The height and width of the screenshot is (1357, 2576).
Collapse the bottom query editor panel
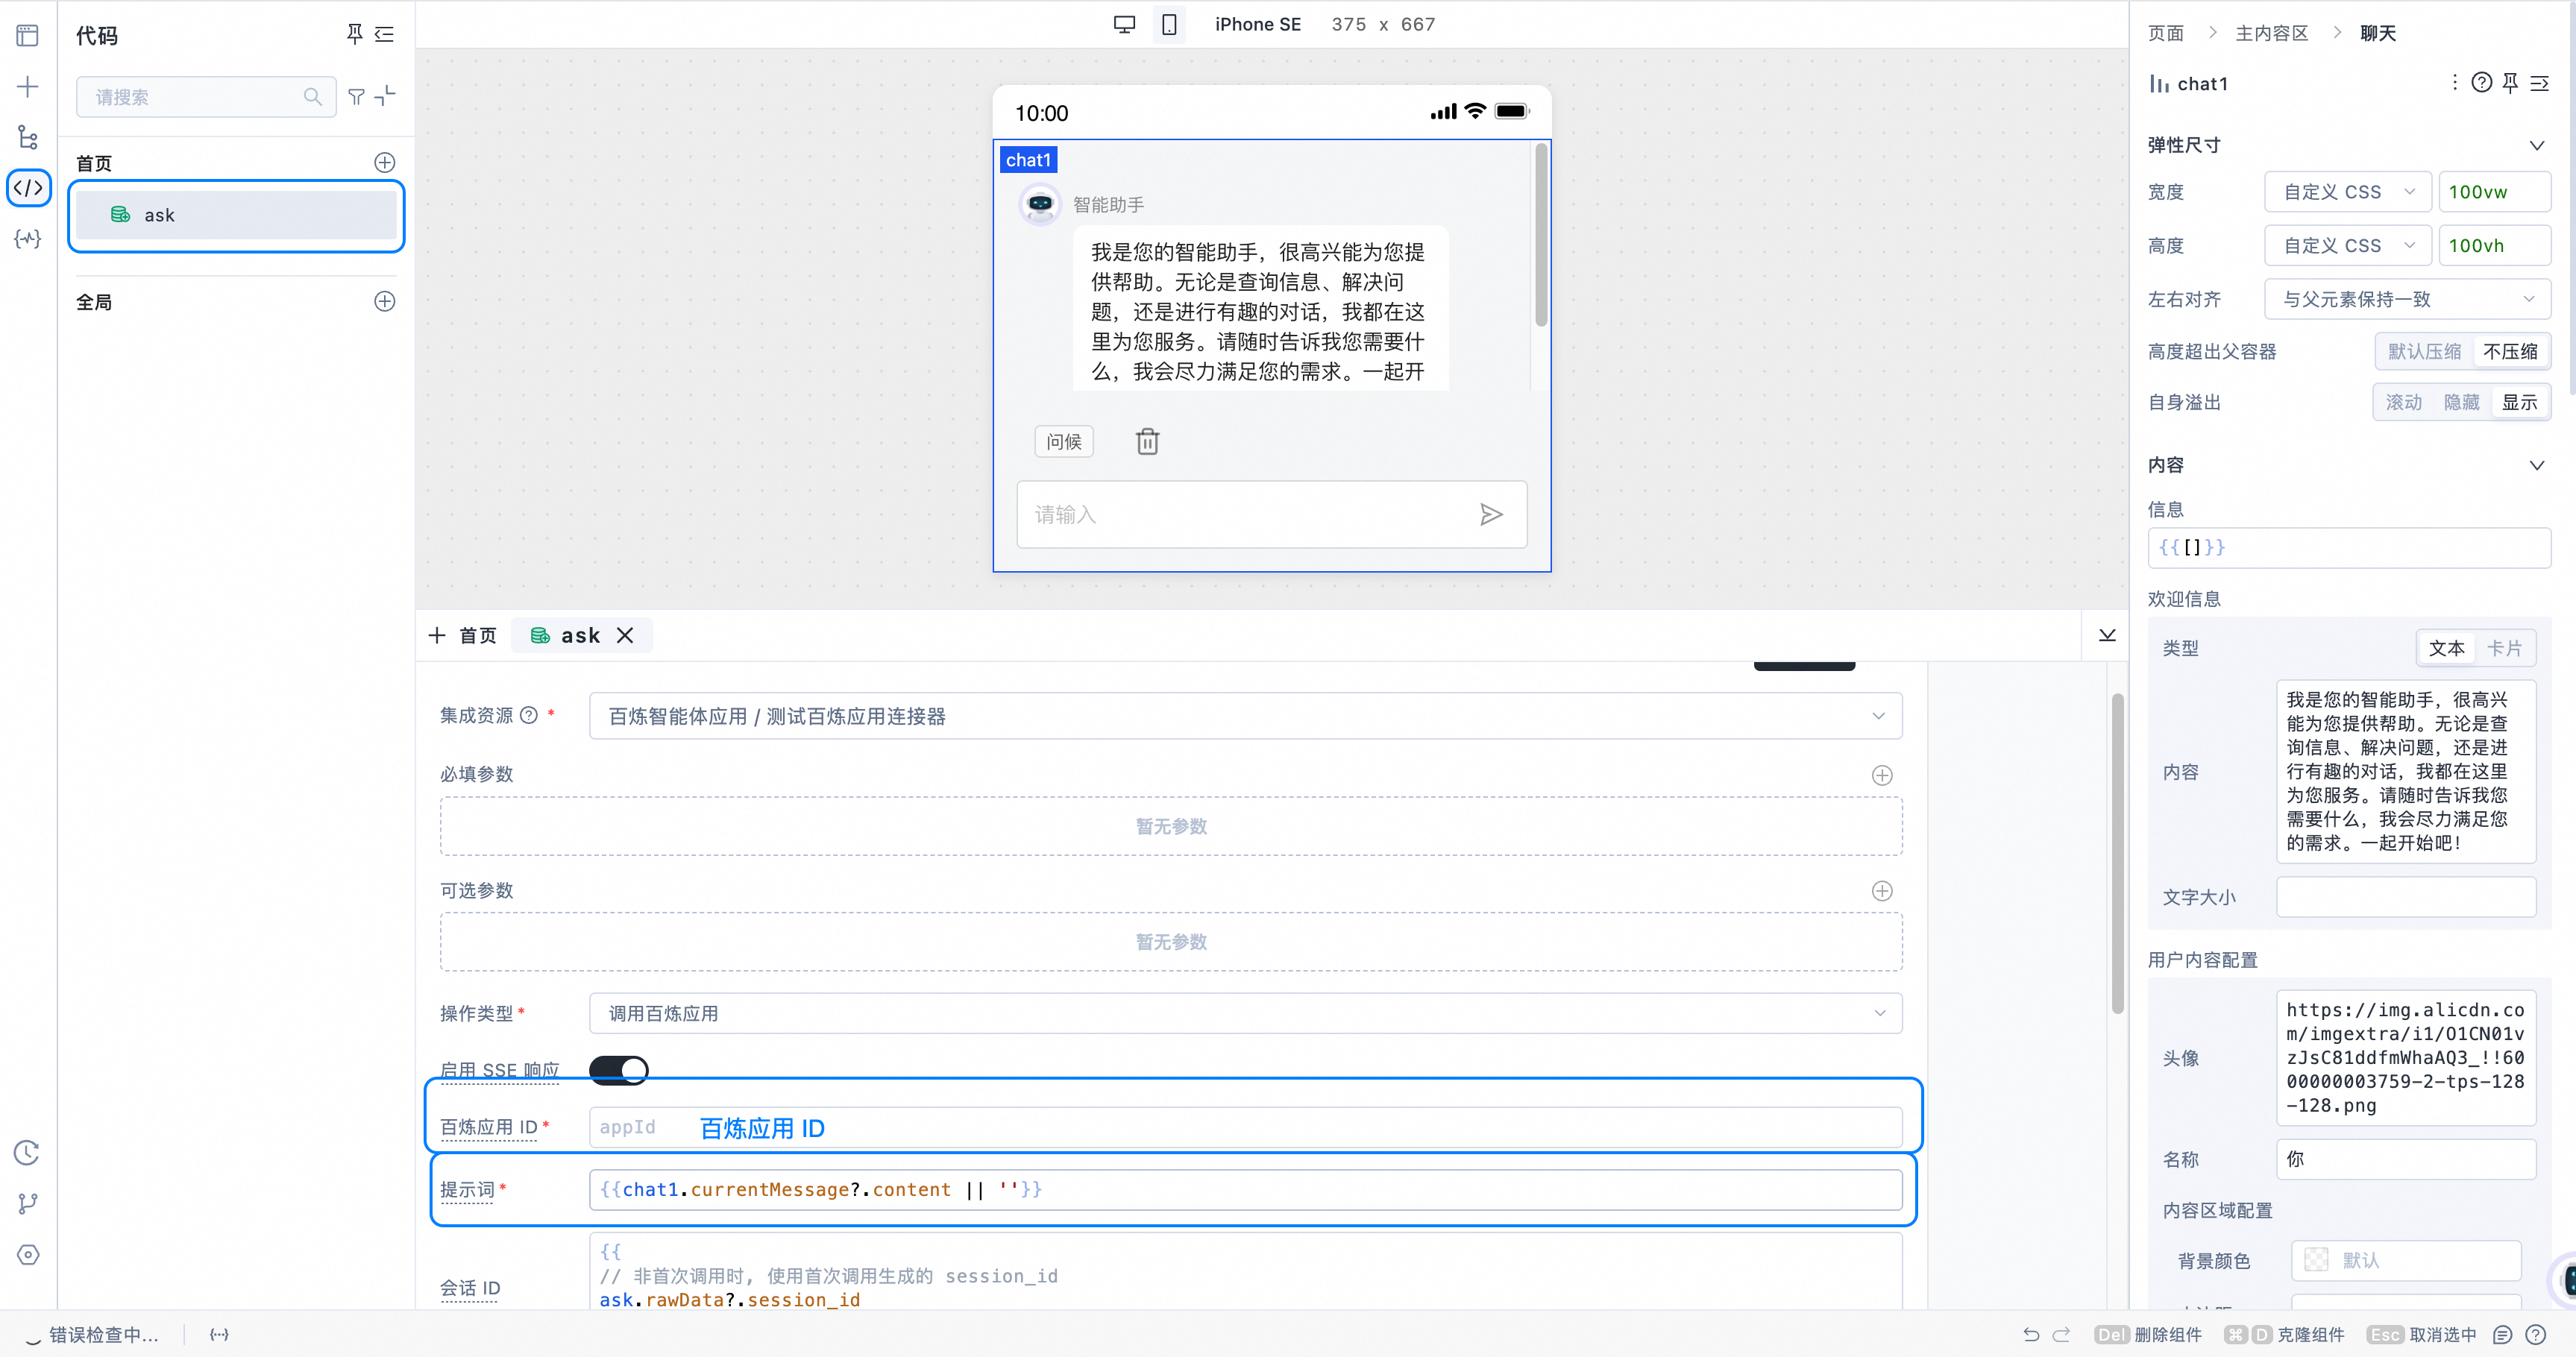click(x=2107, y=635)
